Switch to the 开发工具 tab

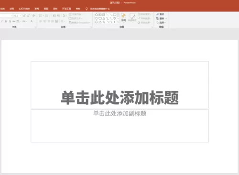66,9
